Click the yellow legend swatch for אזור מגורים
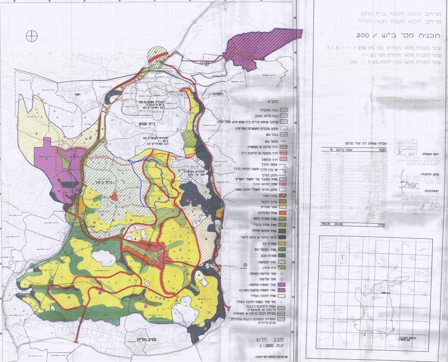The image size is (448, 362). (x=283, y=207)
